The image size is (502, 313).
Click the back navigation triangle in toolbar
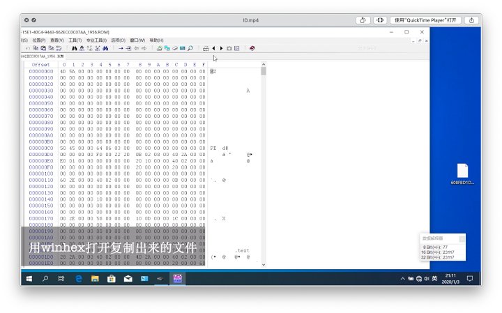tap(213, 48)
